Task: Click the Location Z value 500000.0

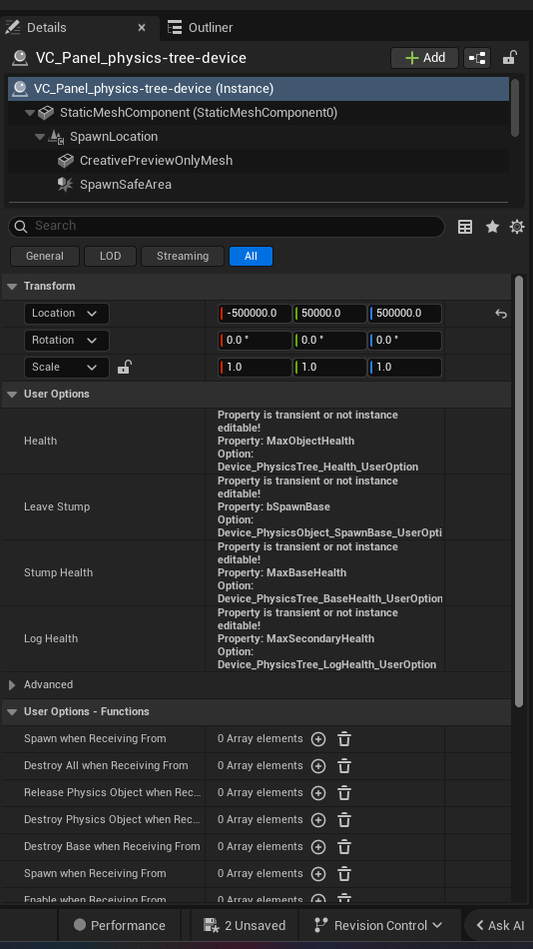Action: 405,314
